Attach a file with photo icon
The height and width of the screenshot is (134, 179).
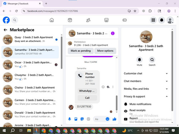76,119
